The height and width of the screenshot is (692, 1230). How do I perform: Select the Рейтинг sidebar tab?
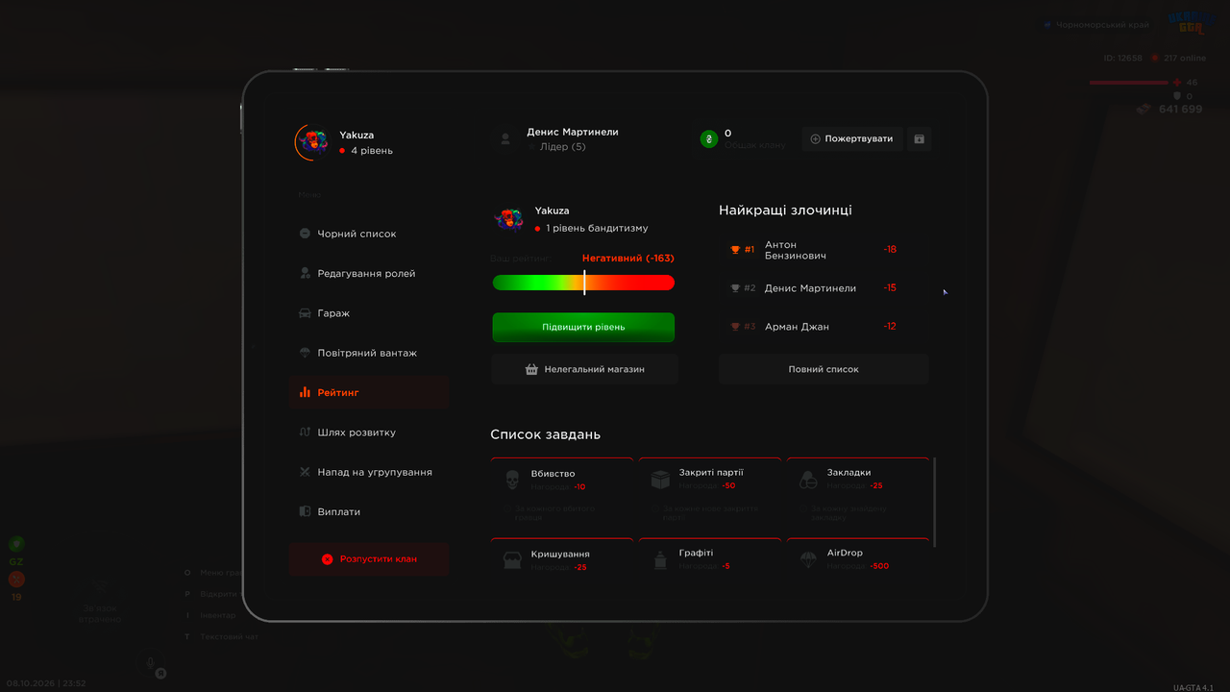point(369,392)
